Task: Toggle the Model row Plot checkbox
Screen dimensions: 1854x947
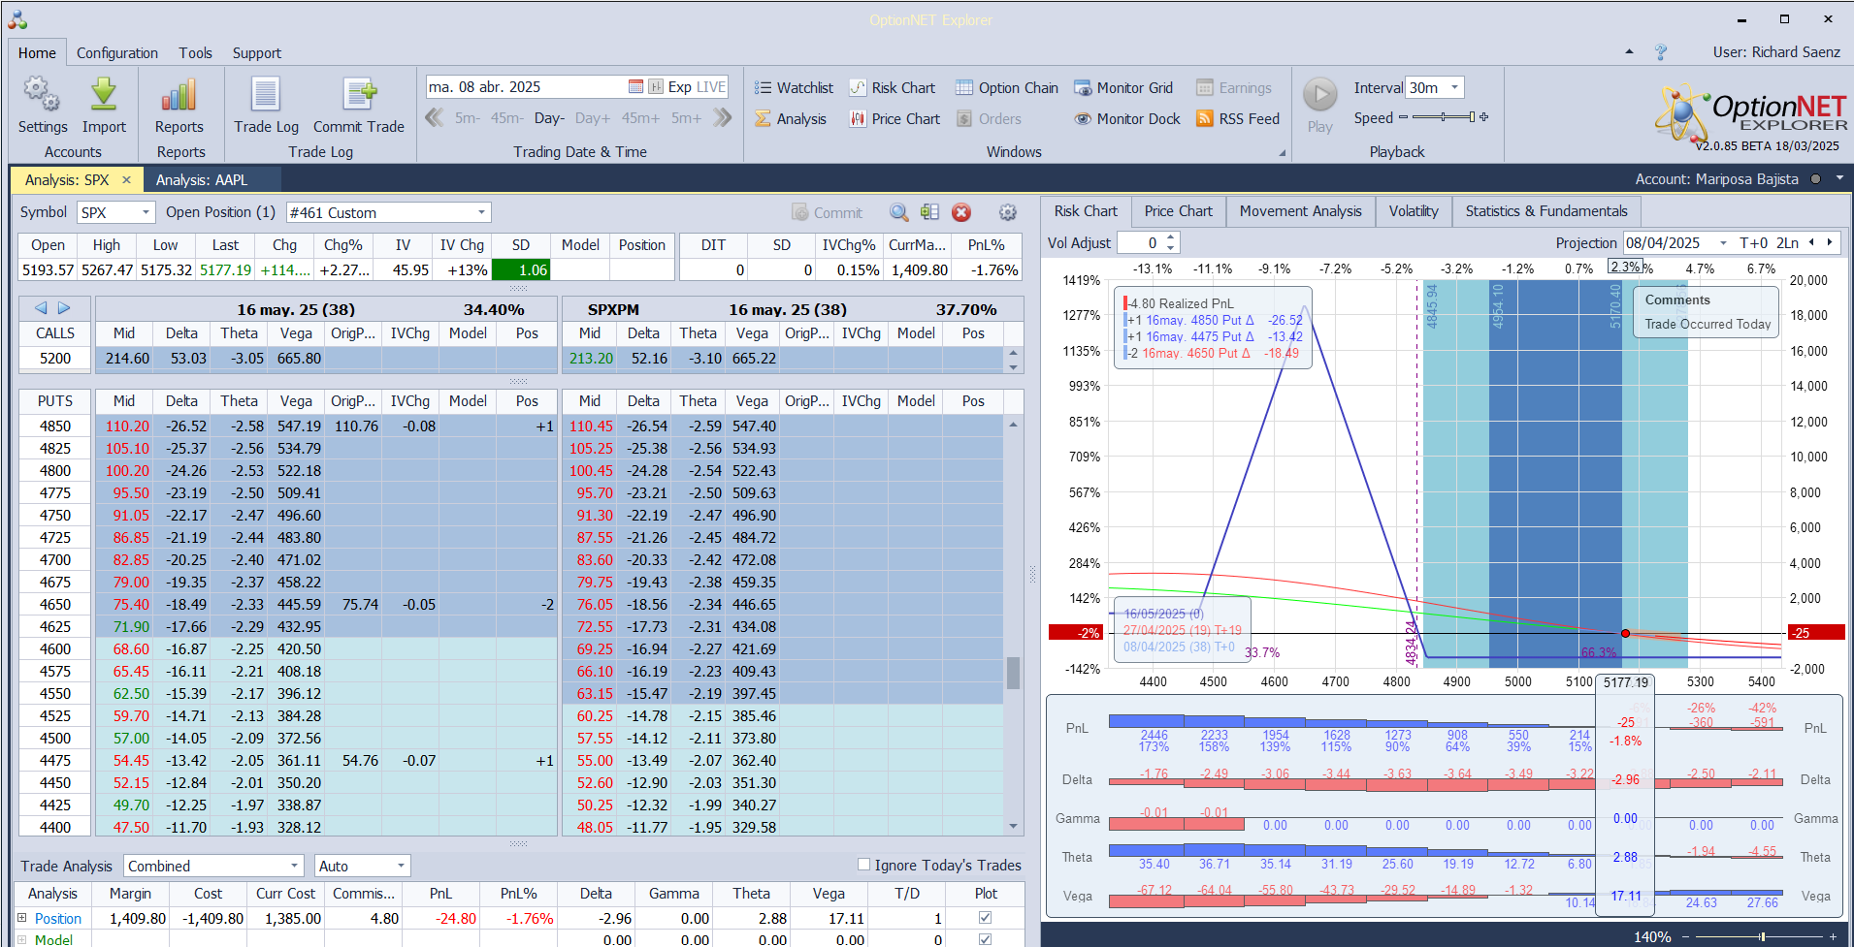Action: (x=985, y=939)
